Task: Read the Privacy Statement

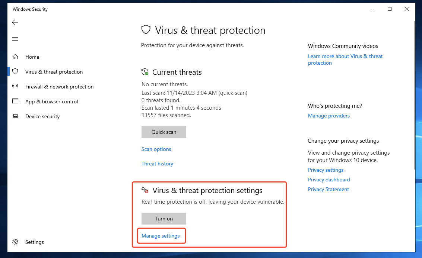Action: (328, 189)
